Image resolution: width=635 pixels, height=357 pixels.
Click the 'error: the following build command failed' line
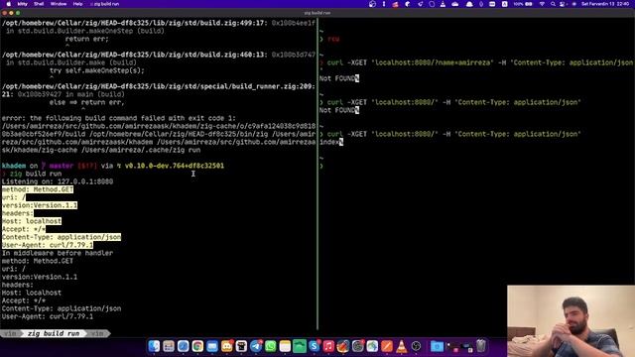(x=119, y=118)
